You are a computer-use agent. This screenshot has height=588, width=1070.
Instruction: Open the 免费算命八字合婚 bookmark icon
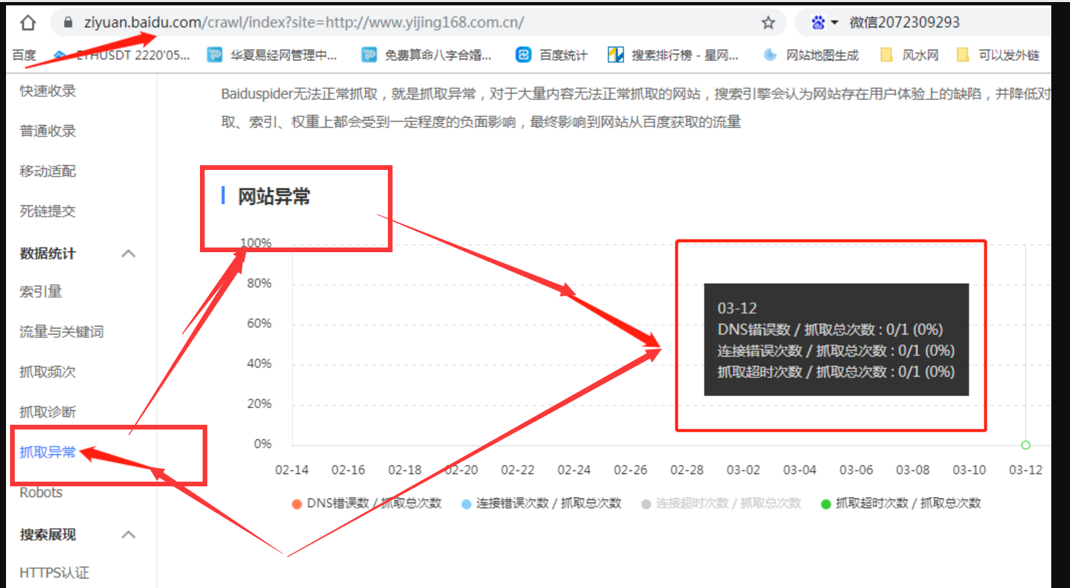[369, 55]
